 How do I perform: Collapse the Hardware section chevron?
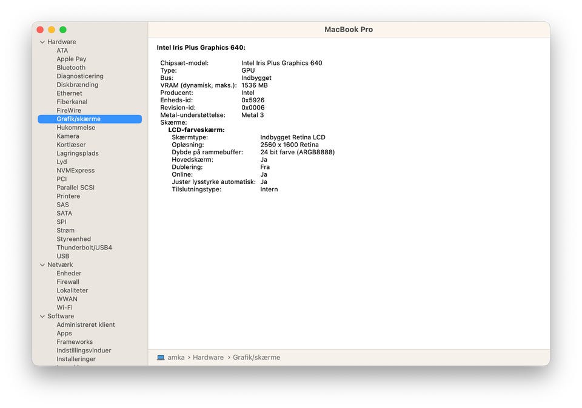[42, 42]
